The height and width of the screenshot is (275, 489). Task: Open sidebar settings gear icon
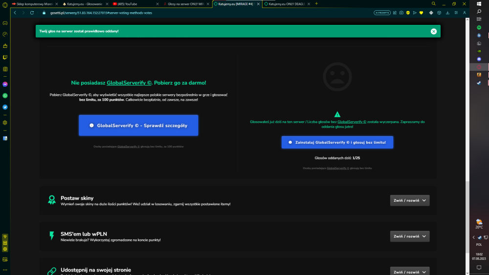[5, 123]
